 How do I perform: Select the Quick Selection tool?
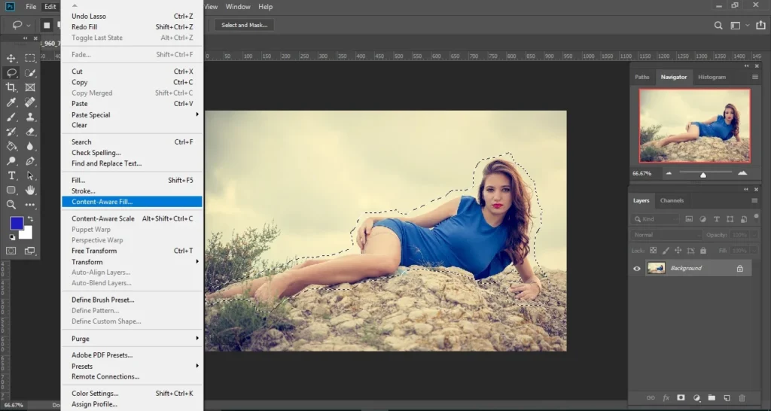[30, 73]
